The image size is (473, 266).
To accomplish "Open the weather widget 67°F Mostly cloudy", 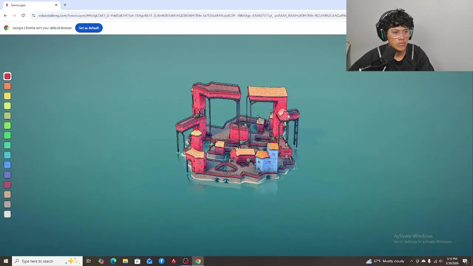I will [385, 261].
